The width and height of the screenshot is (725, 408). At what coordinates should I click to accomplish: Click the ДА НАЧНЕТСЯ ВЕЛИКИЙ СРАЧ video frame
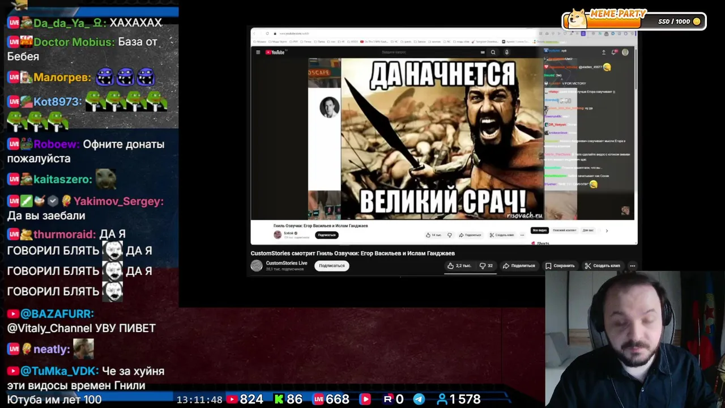[x=442, y=139]
